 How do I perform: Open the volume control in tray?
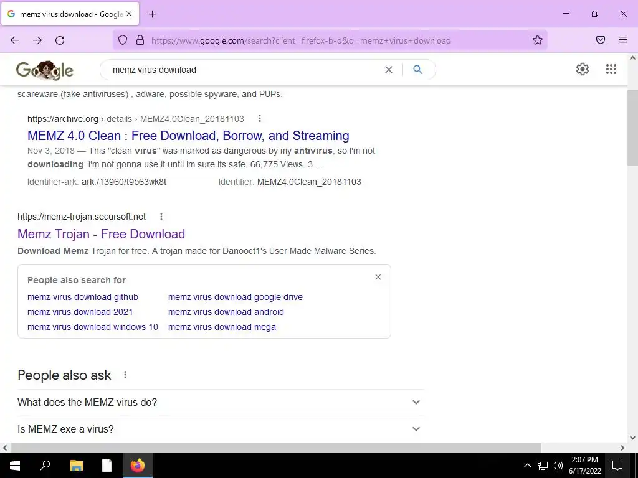point(558,466)
